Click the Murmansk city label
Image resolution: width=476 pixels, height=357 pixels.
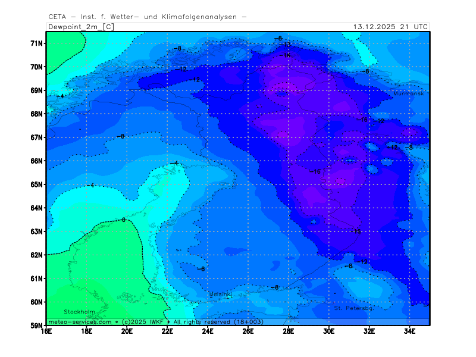[x=408, y=94]
